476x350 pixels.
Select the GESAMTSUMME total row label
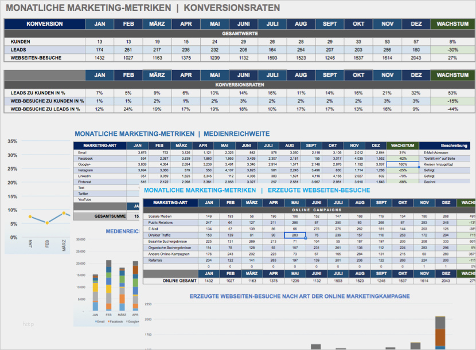tap(110, 217)
